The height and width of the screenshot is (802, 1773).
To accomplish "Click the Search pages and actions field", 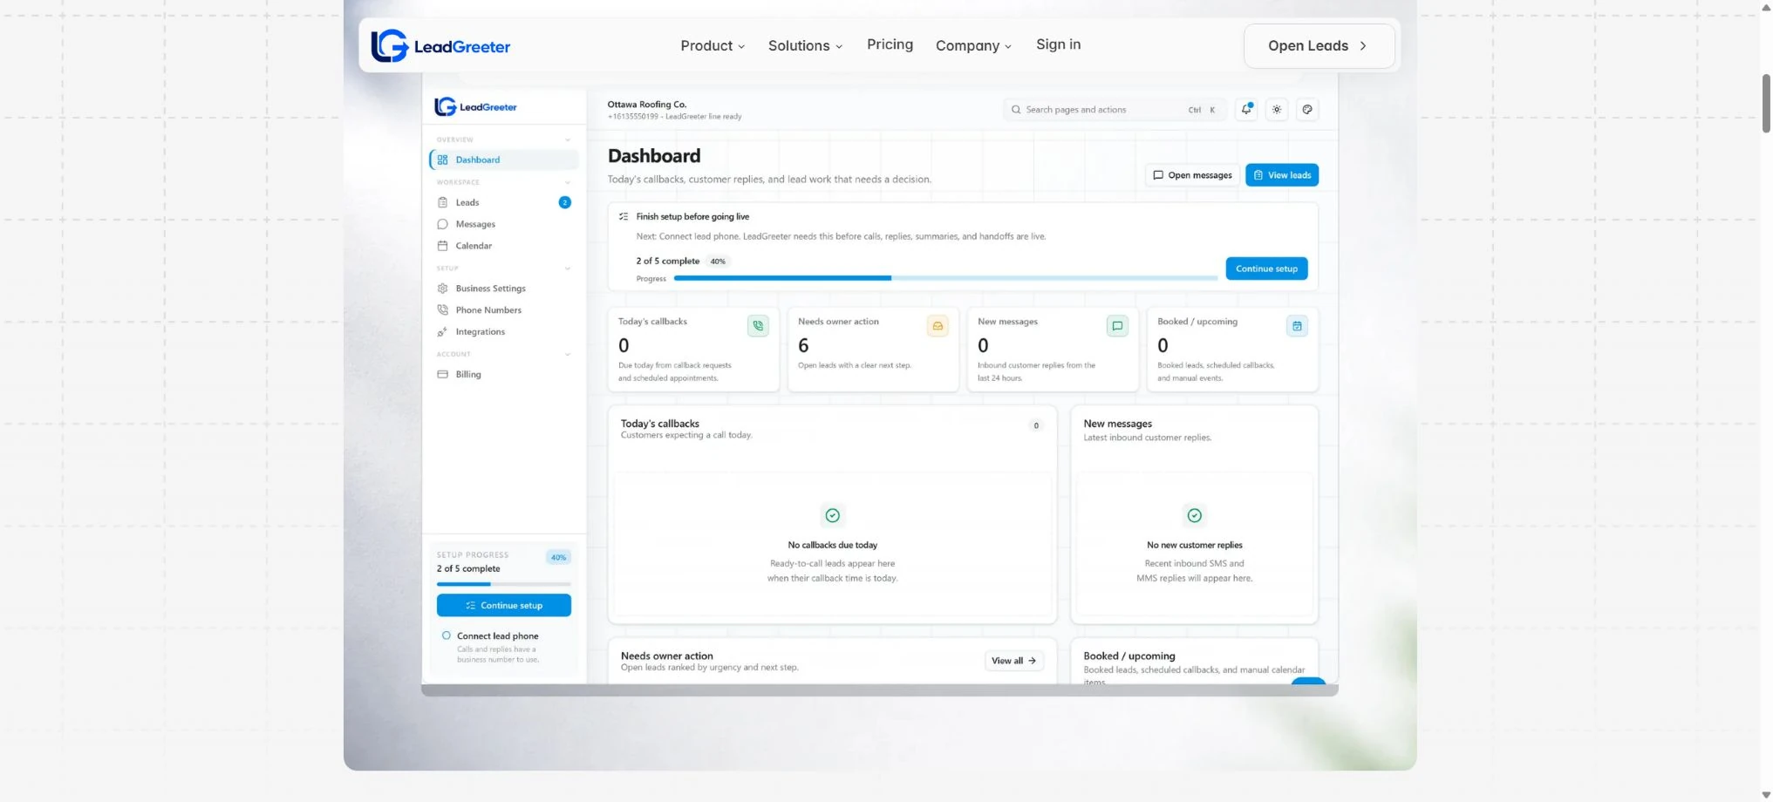I will click(1115, 110).
